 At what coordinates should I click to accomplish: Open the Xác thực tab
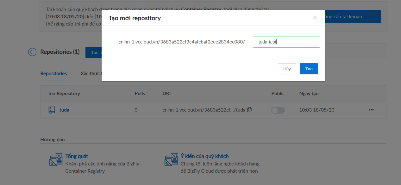91,74
